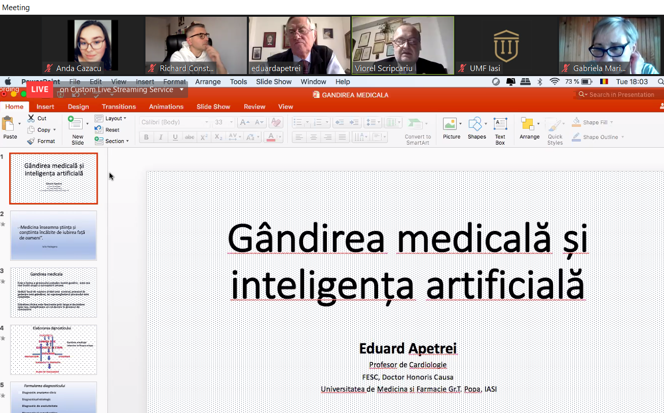Click the Wi-Fi menu bar icon
664x413 pixels.
[x=555, y=82]
